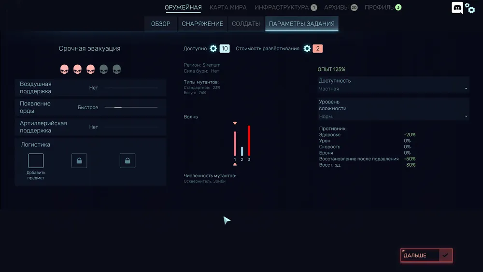Adjust the Артиллерийская поддержка slider

point(131,127)
